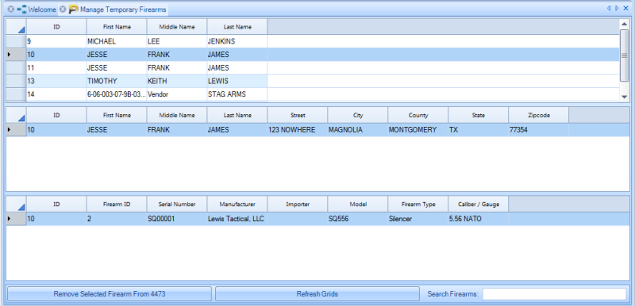Click top grid scrollbar down arrow
The height and width of the screenshot is (306, 635).
click(x=624, y=97)
